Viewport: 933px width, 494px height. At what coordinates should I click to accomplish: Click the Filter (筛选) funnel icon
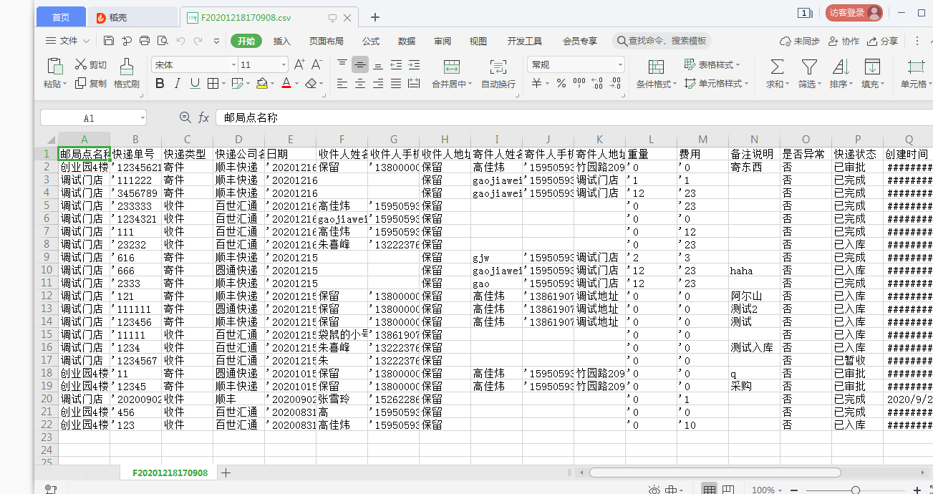point(809,67)
